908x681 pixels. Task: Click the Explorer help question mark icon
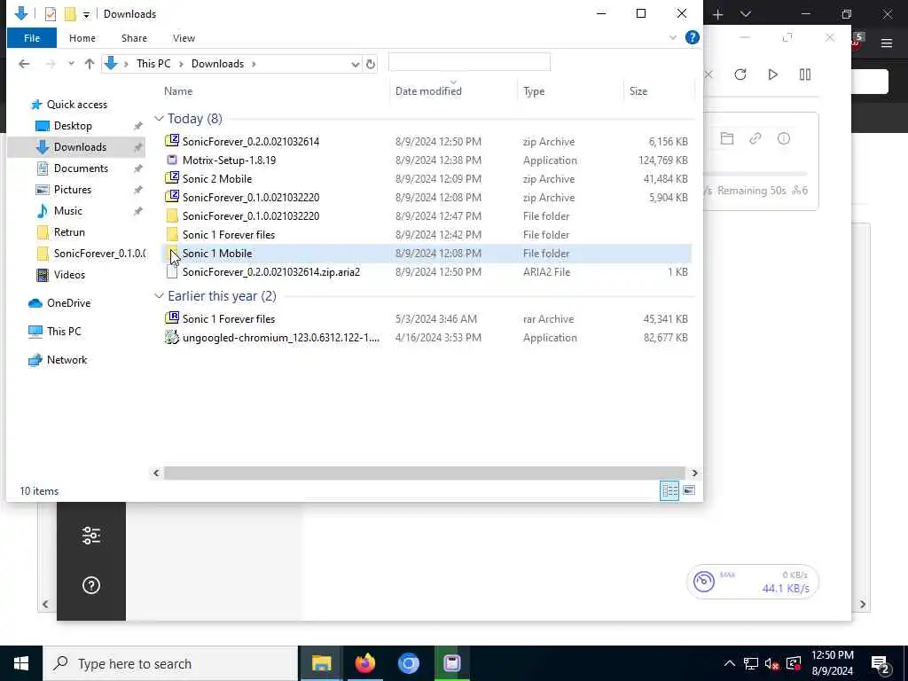[692, 37]
